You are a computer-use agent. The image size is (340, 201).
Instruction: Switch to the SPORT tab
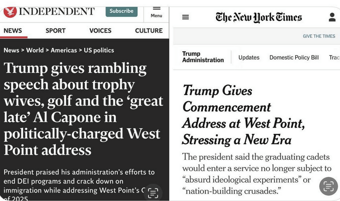pyautogui.click(x=55, y=31)
